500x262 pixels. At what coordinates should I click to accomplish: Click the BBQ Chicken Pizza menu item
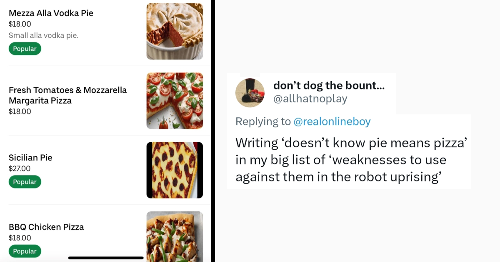tap(46, 227)
